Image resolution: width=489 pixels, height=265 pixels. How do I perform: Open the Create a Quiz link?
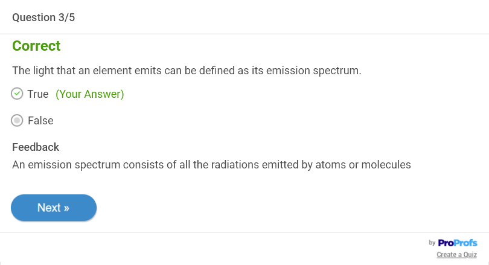click(456, 255)
